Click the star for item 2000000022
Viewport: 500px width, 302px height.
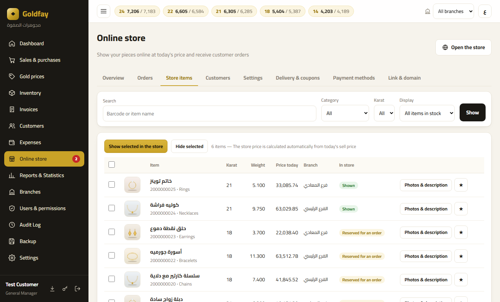tap(461, 256)
